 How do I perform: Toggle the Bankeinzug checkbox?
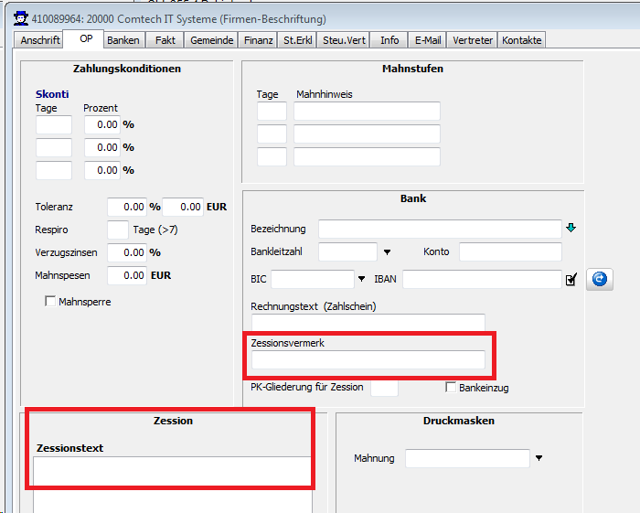(451, 388)
